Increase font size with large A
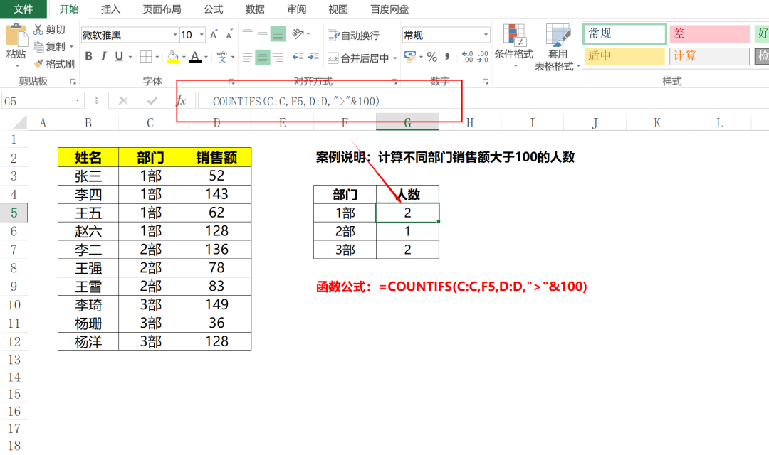 (214, 35)
